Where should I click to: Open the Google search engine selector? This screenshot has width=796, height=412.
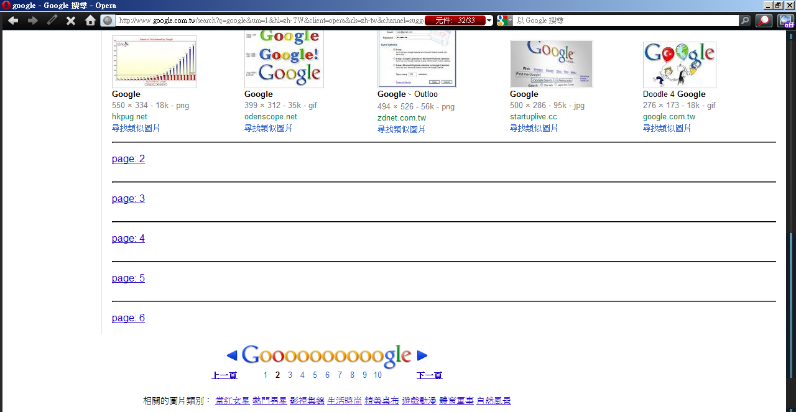coord(505,21)
